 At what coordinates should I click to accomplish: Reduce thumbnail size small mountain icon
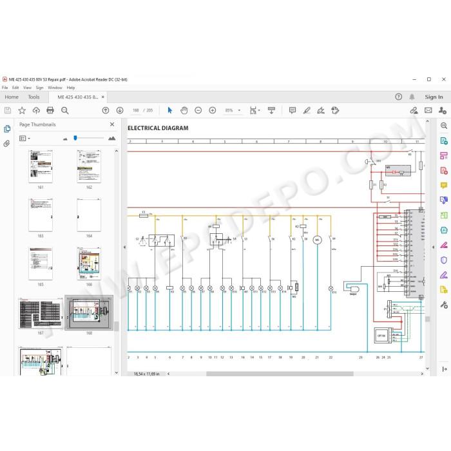(65, 139)
